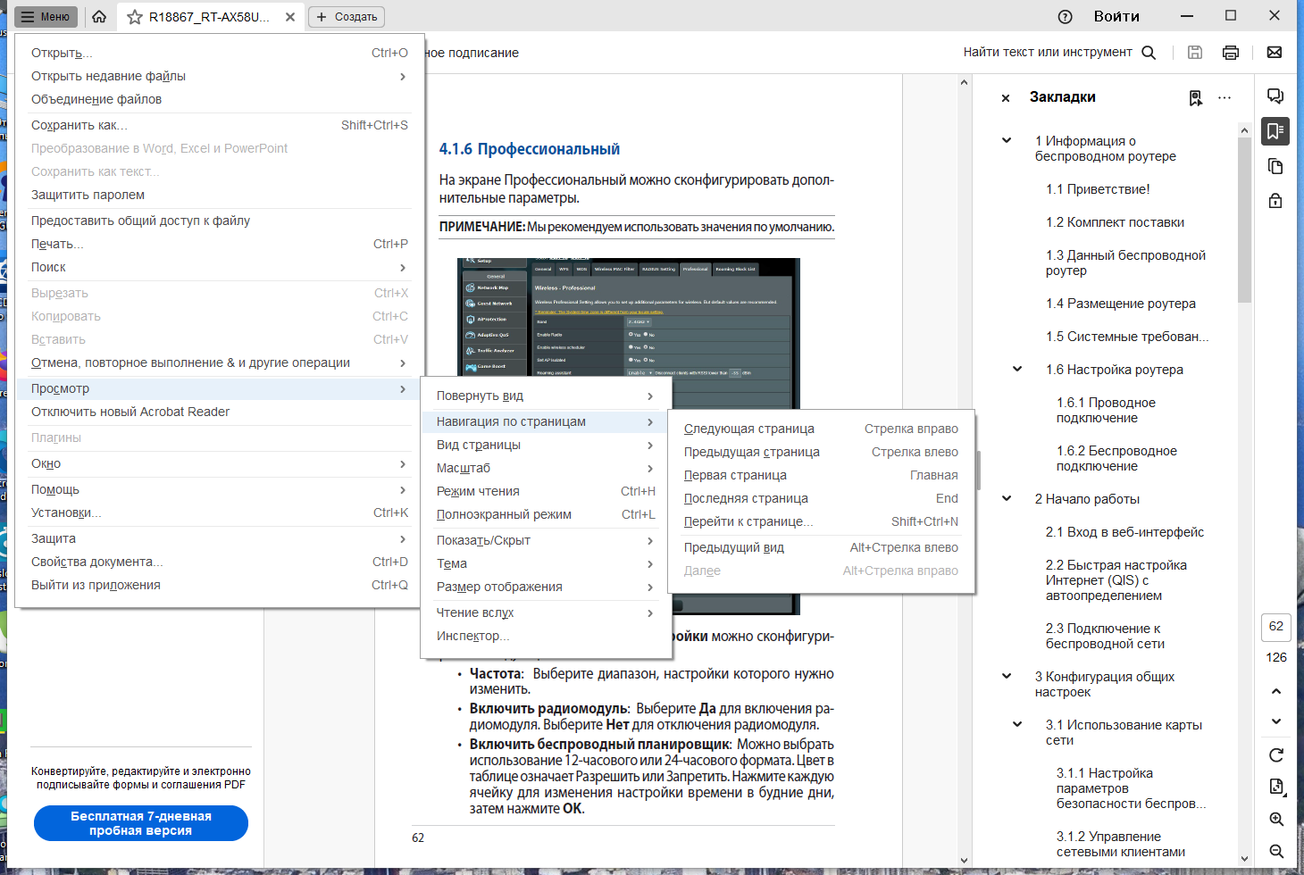This screenshot has width=1304, height=875.
Task: Click Бесплатная 7-дневная пробная версия button
Action: pyautogui.click(x=141, y=823)
